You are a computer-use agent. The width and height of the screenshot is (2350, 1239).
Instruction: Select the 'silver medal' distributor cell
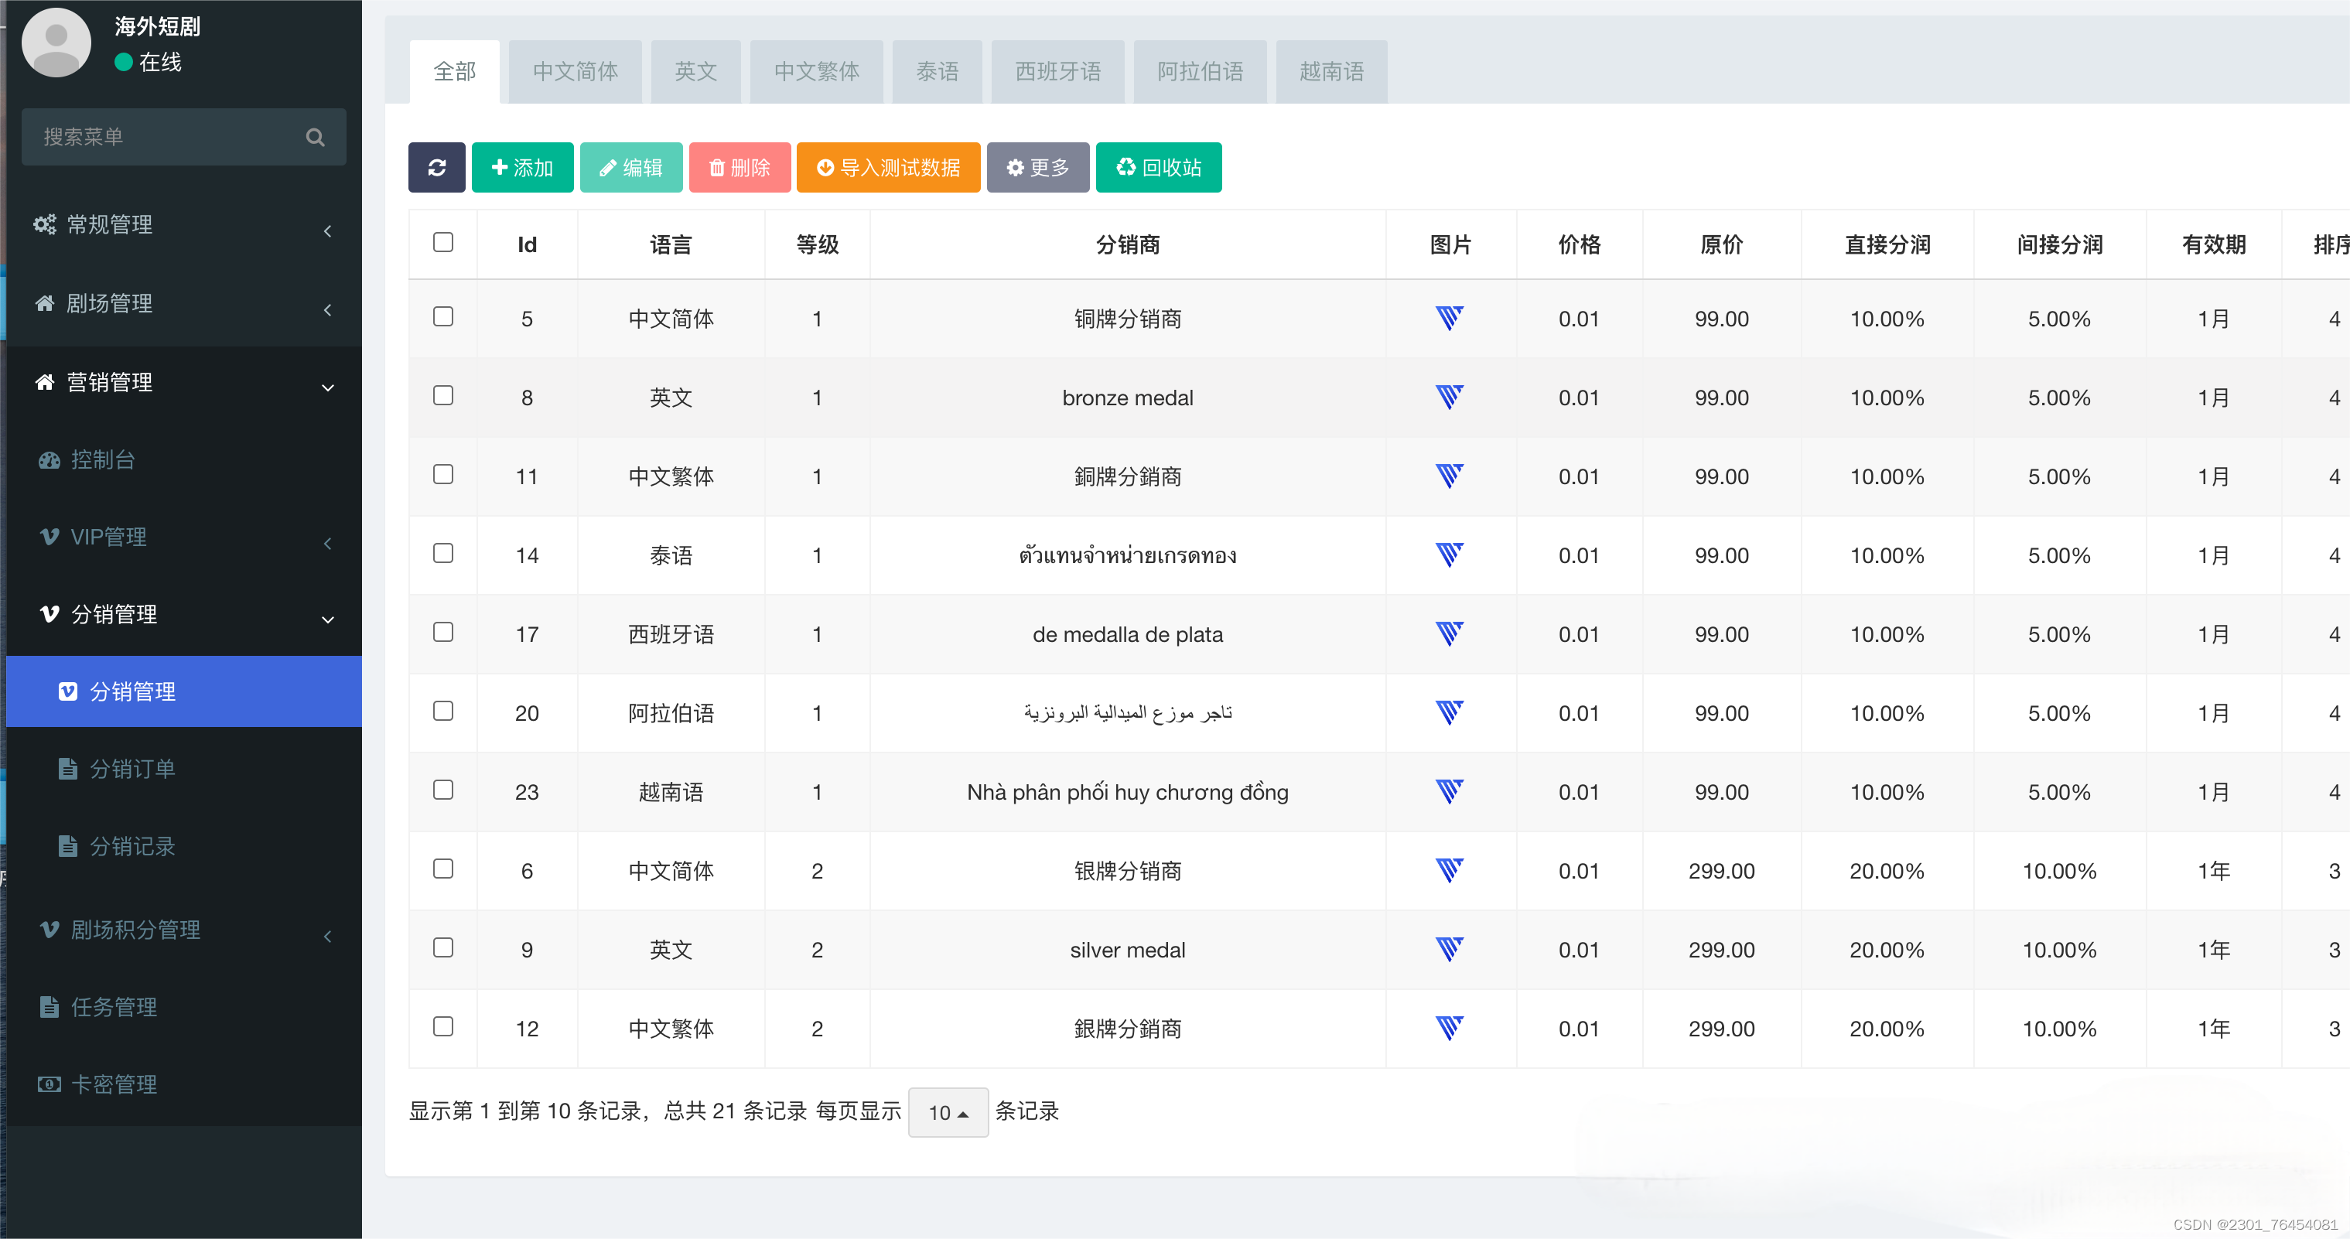coord(1128,950)
